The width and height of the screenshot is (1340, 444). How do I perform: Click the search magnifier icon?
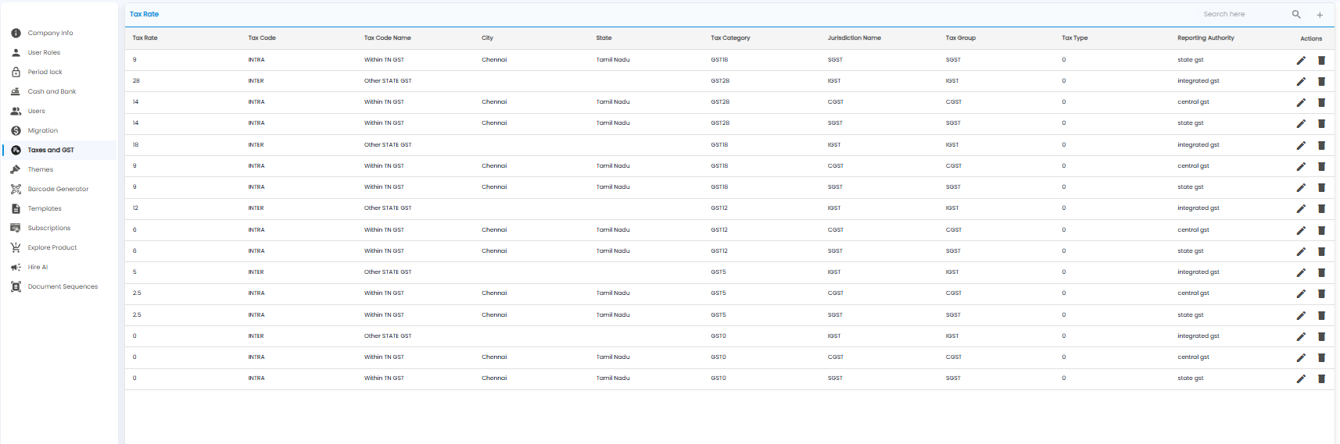[x=1296, y=14]
